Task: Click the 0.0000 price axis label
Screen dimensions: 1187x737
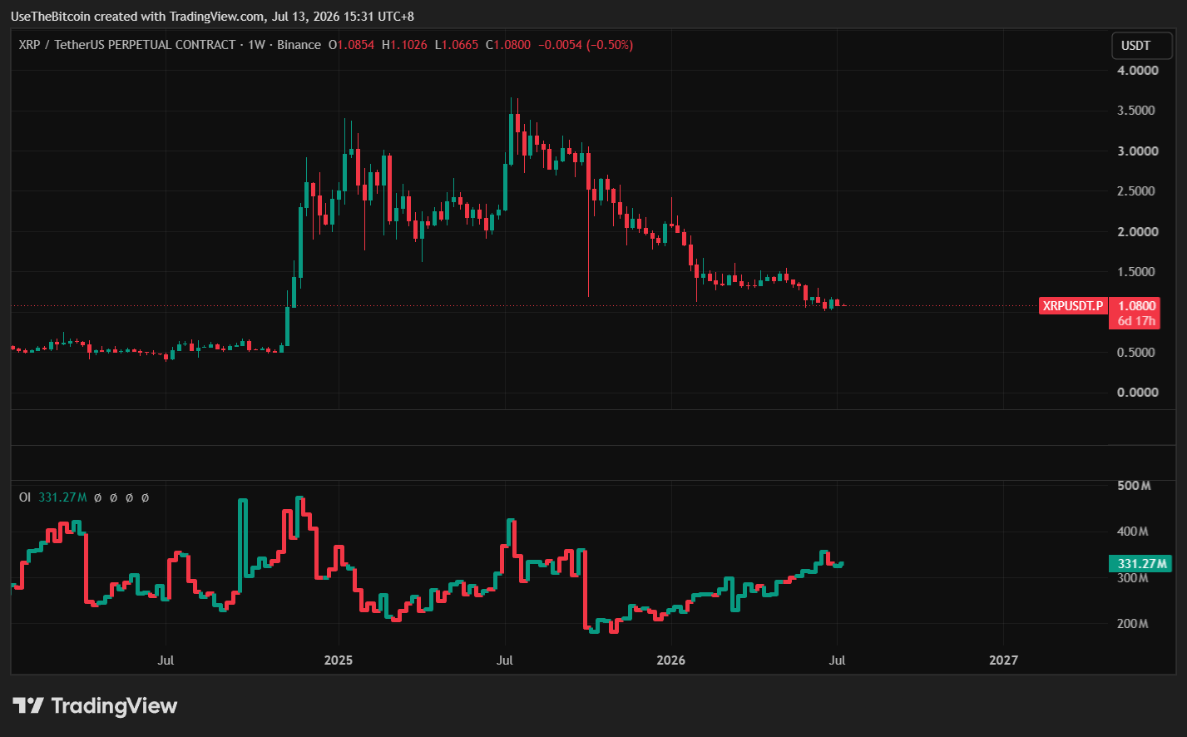Action: point(1138,393)
